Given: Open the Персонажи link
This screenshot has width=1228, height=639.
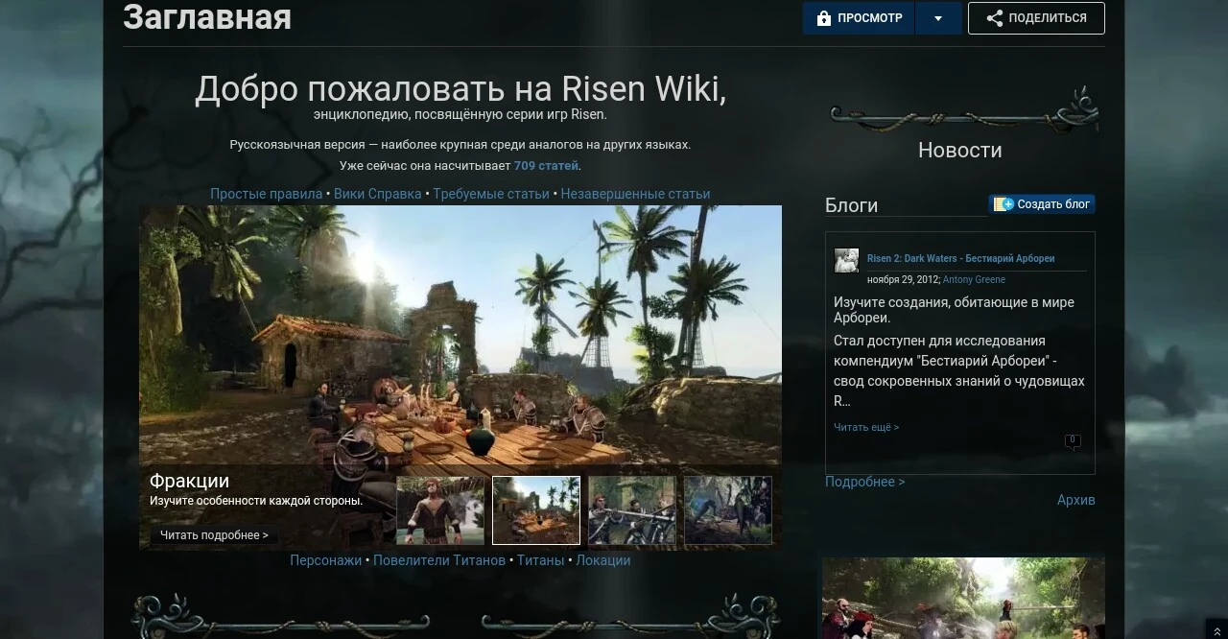Looking at the screenshot, I should [326, 560].
